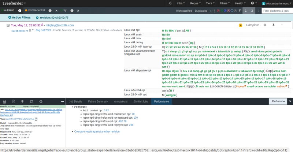Open the Bug 1627023 link
The image size is (293, 152).
43,30
